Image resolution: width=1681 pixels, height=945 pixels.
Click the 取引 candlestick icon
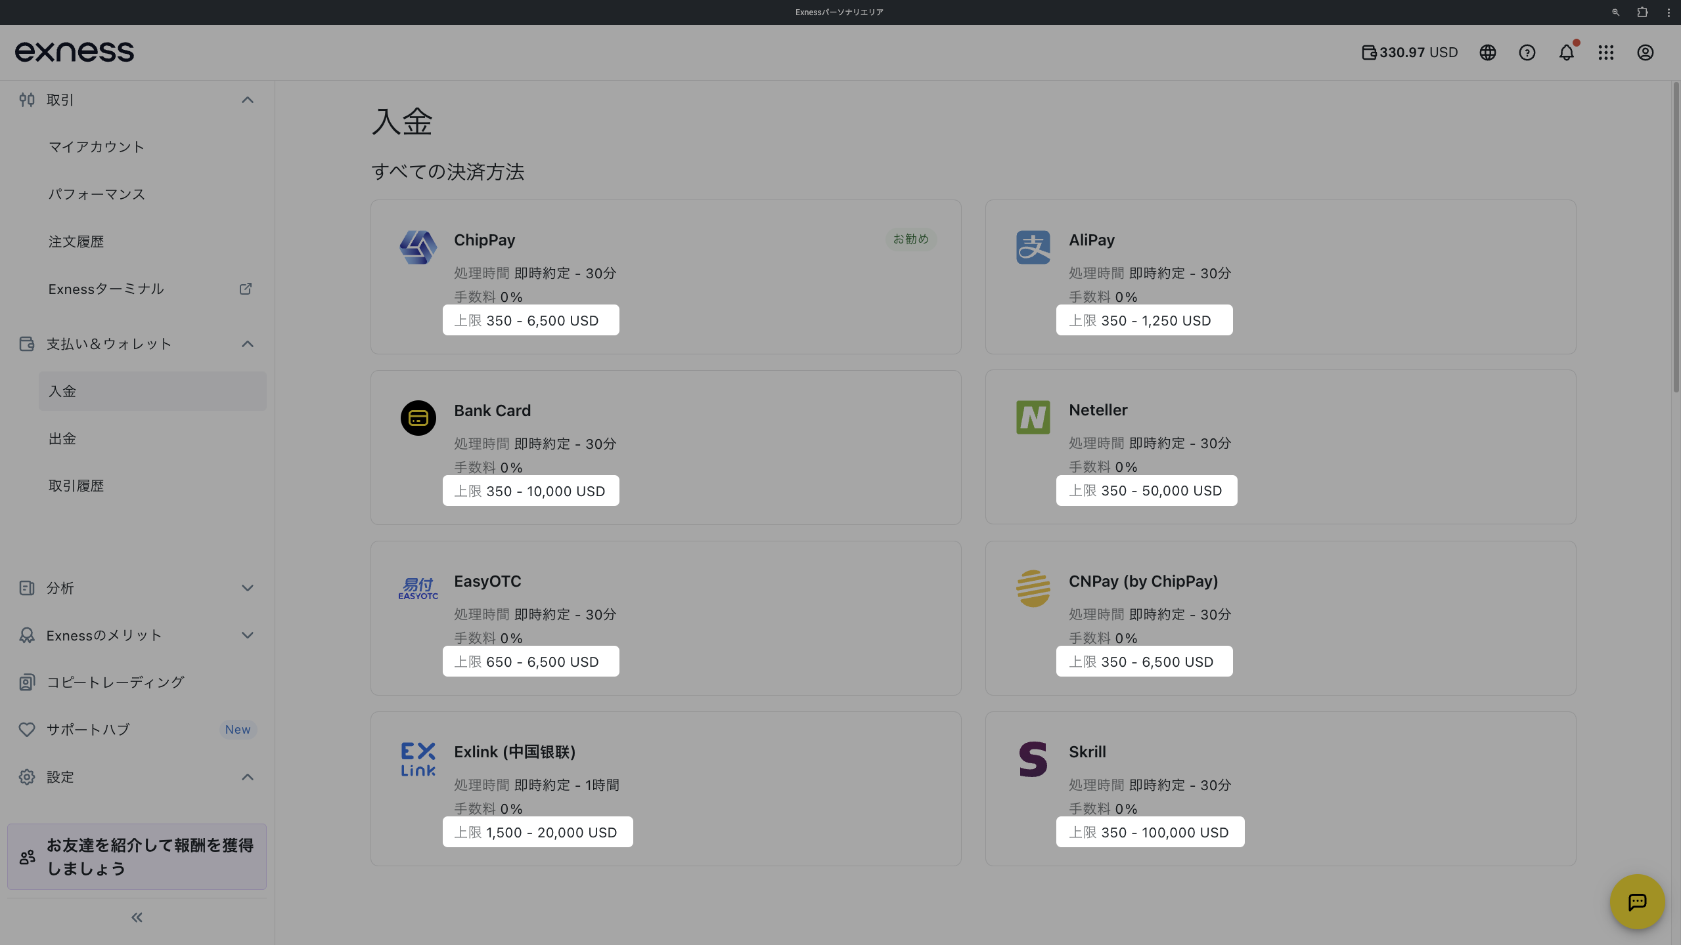tap(27, 100)
